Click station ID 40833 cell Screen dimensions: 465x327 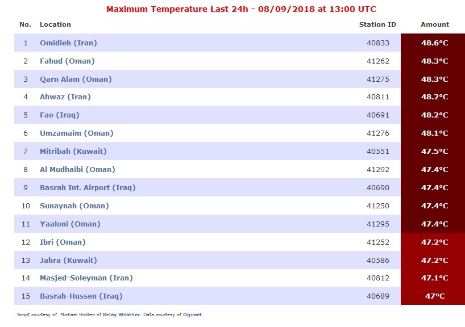click(x=378, y=43)
